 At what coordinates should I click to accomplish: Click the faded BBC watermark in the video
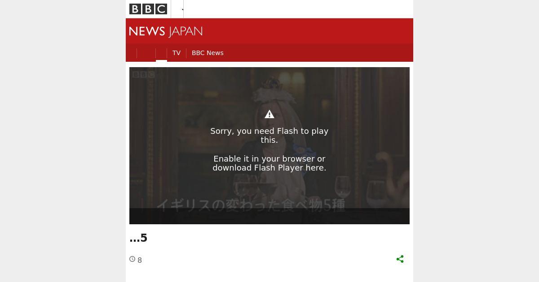[144, 74]
